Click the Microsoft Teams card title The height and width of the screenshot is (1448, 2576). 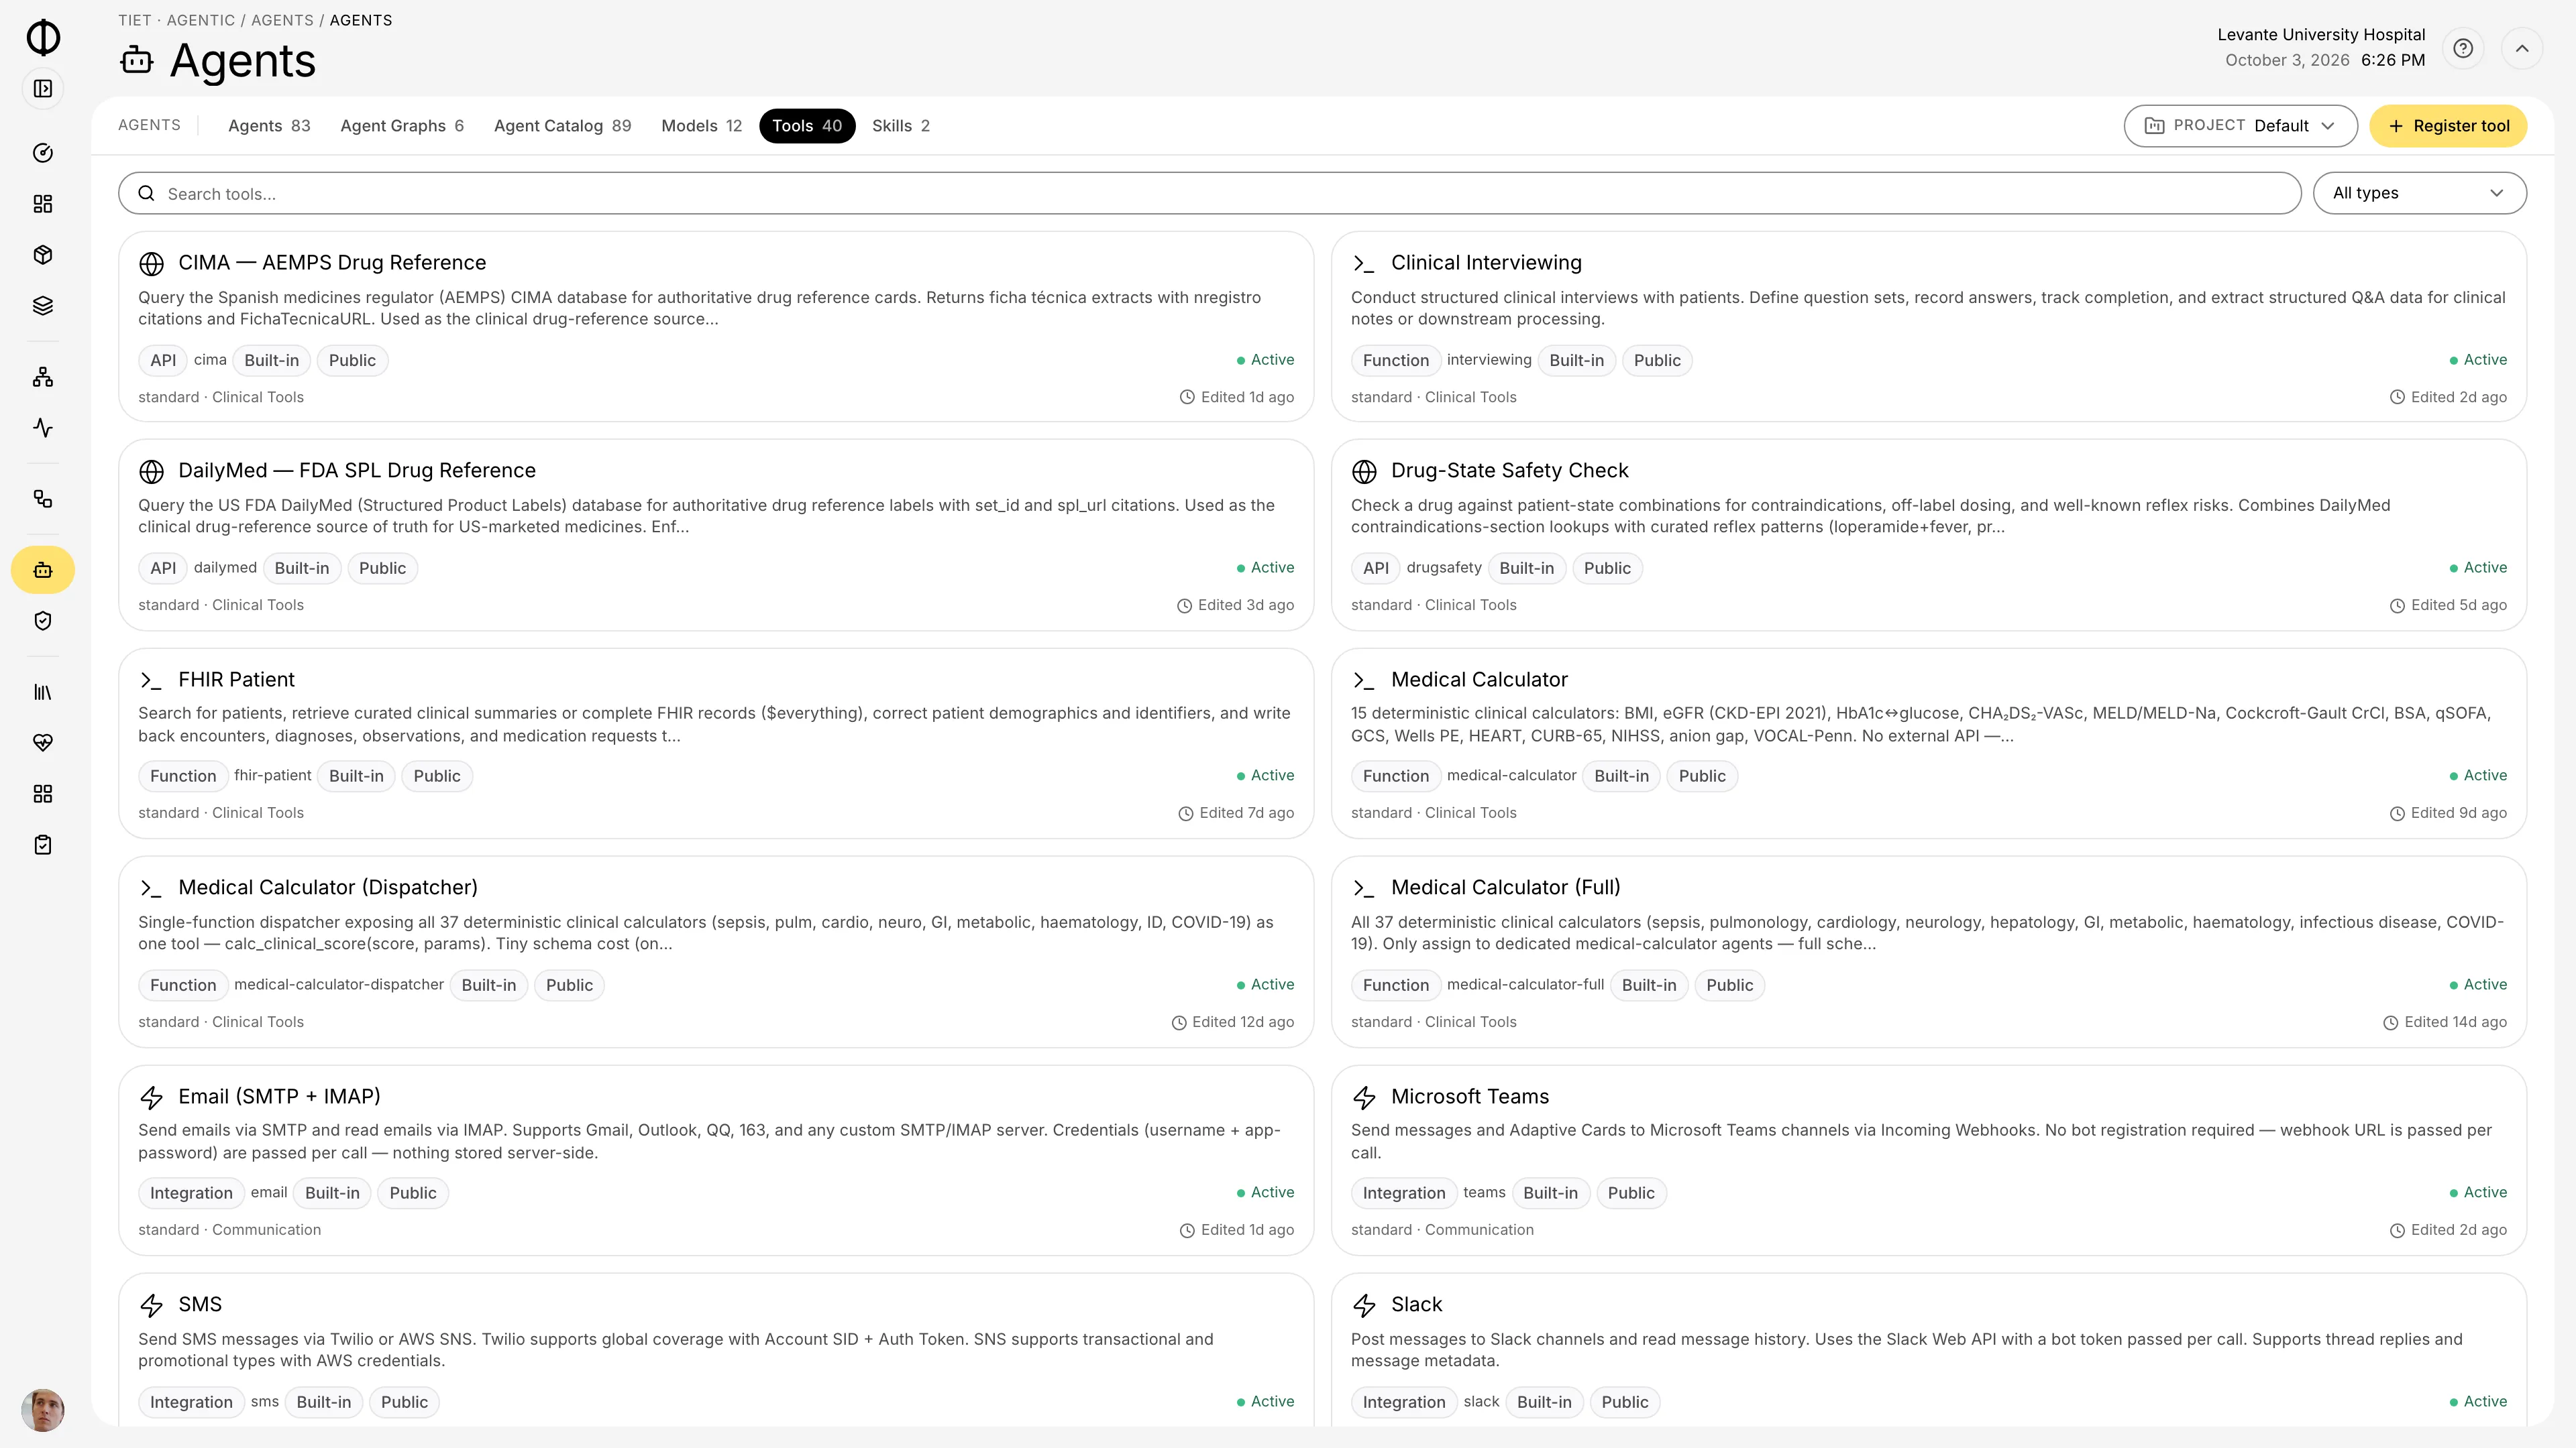point(1470,1096)
